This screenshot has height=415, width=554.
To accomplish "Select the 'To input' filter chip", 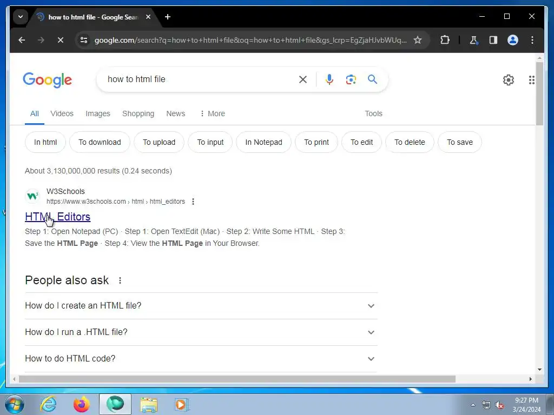I will pyautogui.click(x=210, y=142).
